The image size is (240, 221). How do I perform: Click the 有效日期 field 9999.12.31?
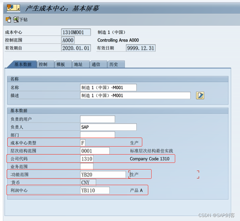[141, 48]
